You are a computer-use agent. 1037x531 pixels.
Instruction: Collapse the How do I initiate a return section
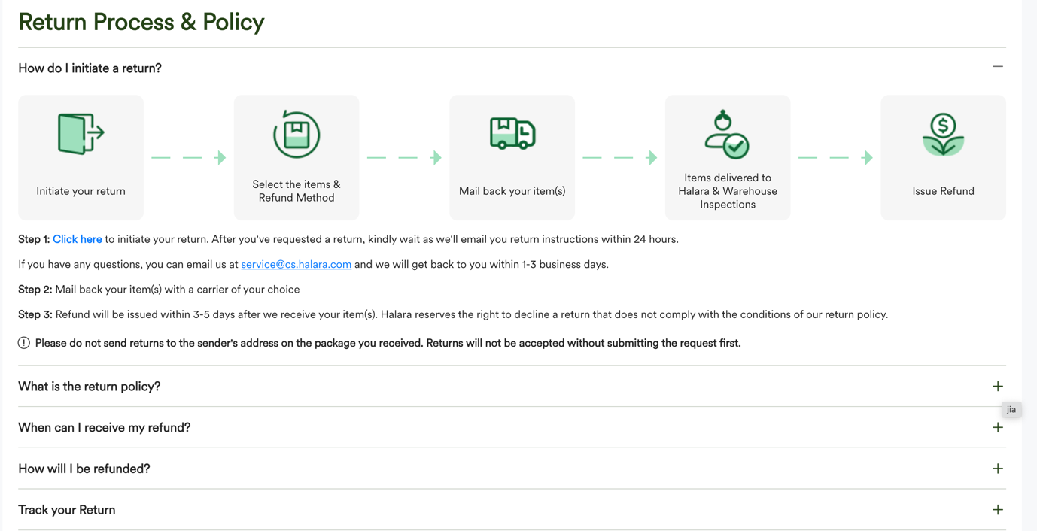[998, 67]
